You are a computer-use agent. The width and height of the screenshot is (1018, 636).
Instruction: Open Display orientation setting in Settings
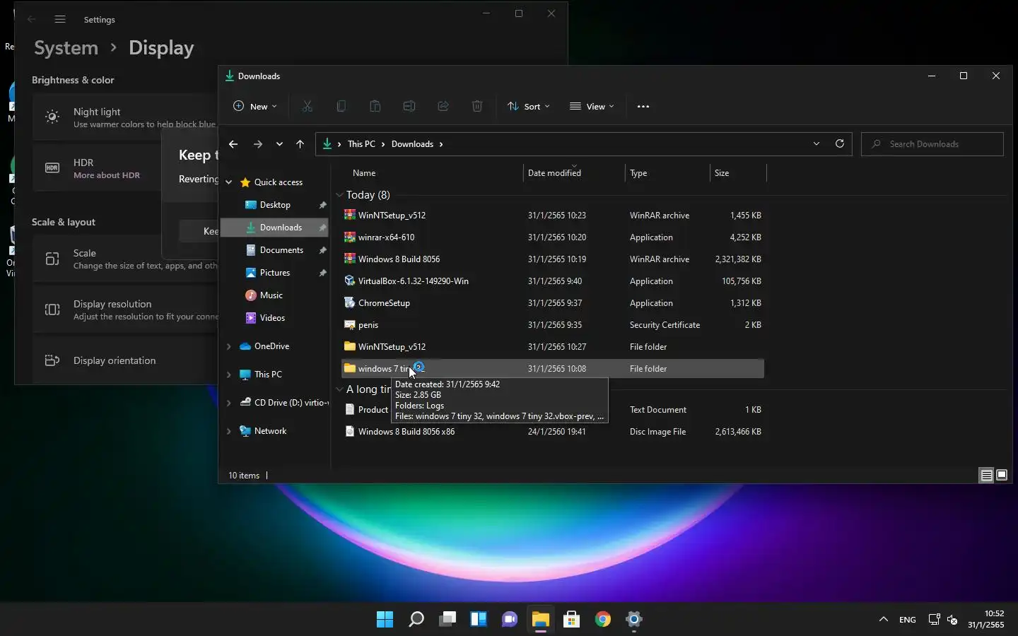click(126, 360)
